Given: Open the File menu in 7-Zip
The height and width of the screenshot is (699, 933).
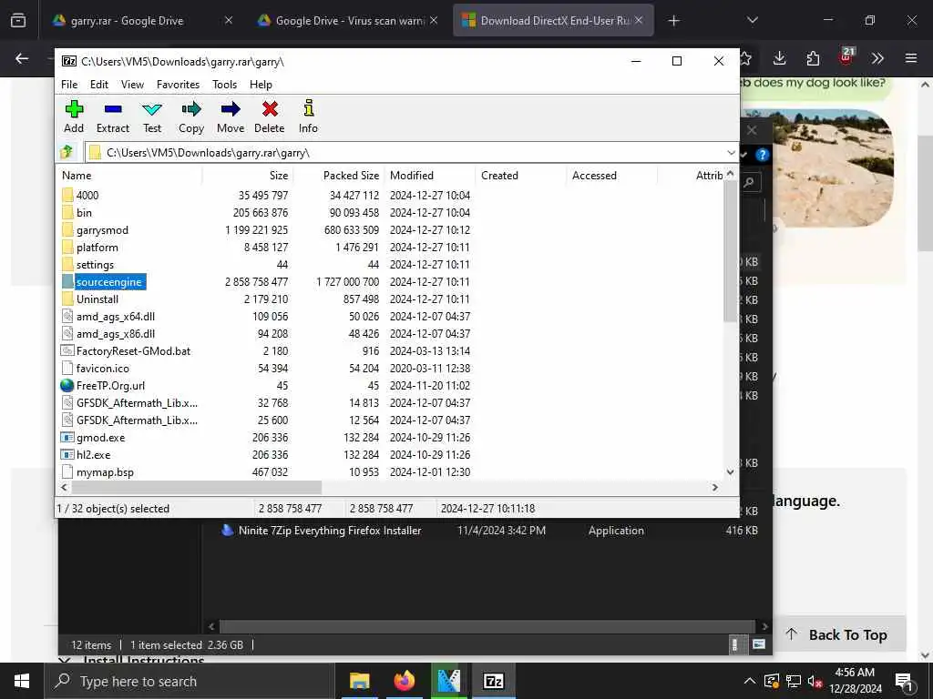Looking at the screenshot, I should (x=69, y=85).
